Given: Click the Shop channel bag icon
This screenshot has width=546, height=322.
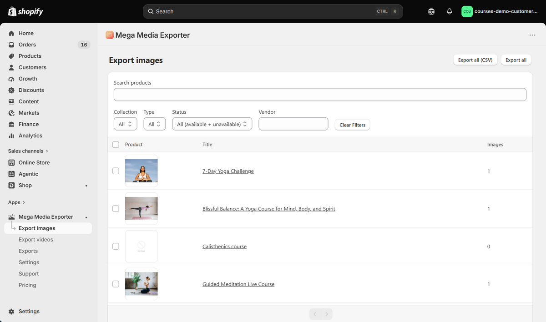Looking at the screenshot, I should 12,185.
